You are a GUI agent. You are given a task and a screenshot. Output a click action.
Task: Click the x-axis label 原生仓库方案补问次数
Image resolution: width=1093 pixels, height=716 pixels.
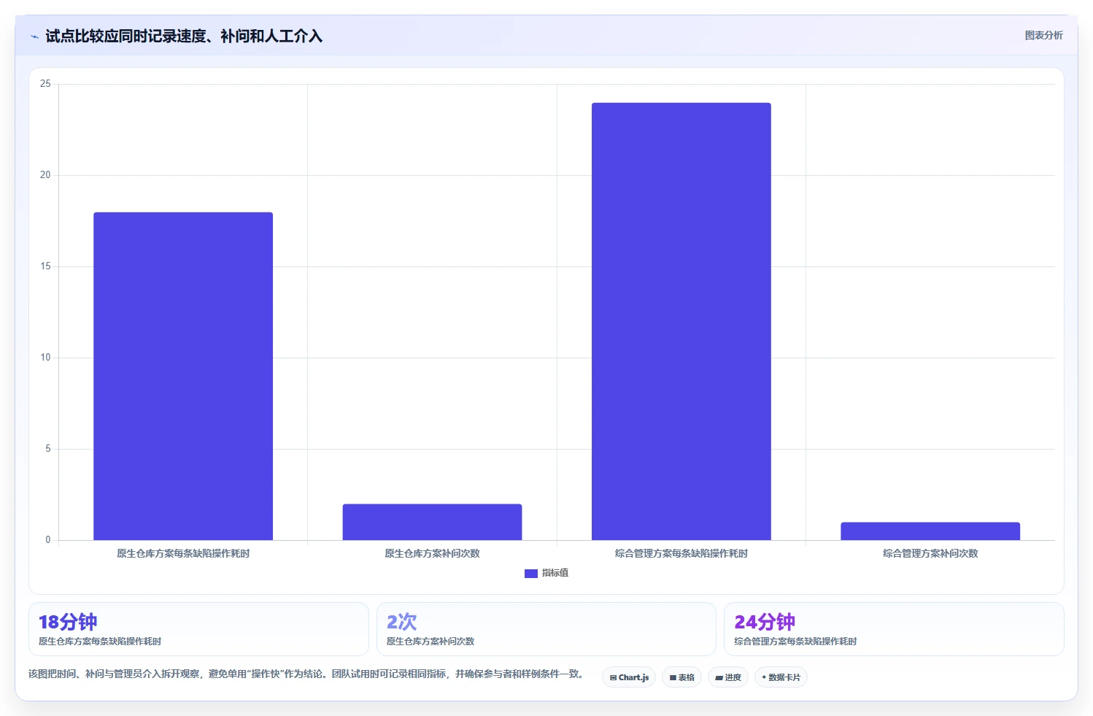coord(432,553)
